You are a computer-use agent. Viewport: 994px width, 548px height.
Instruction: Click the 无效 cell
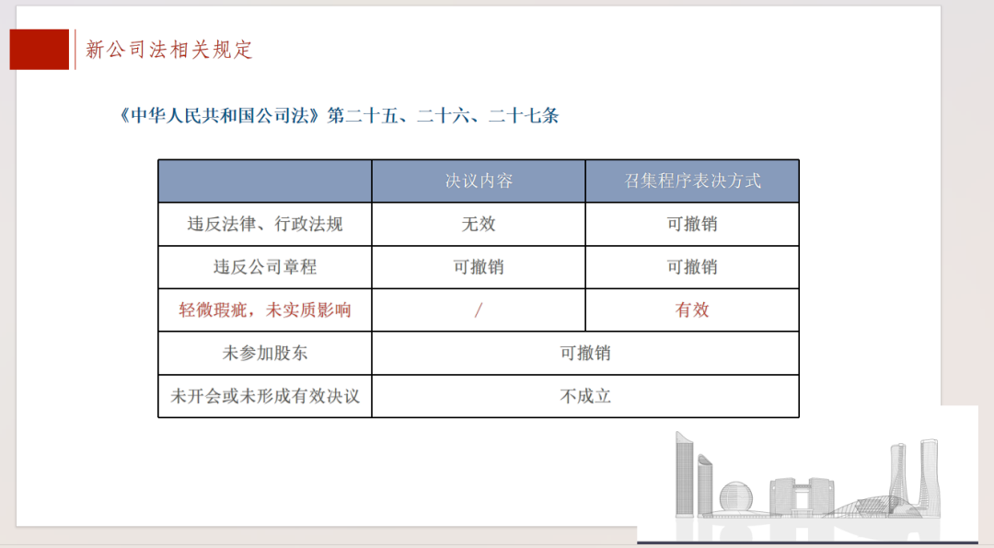[479, 224]
